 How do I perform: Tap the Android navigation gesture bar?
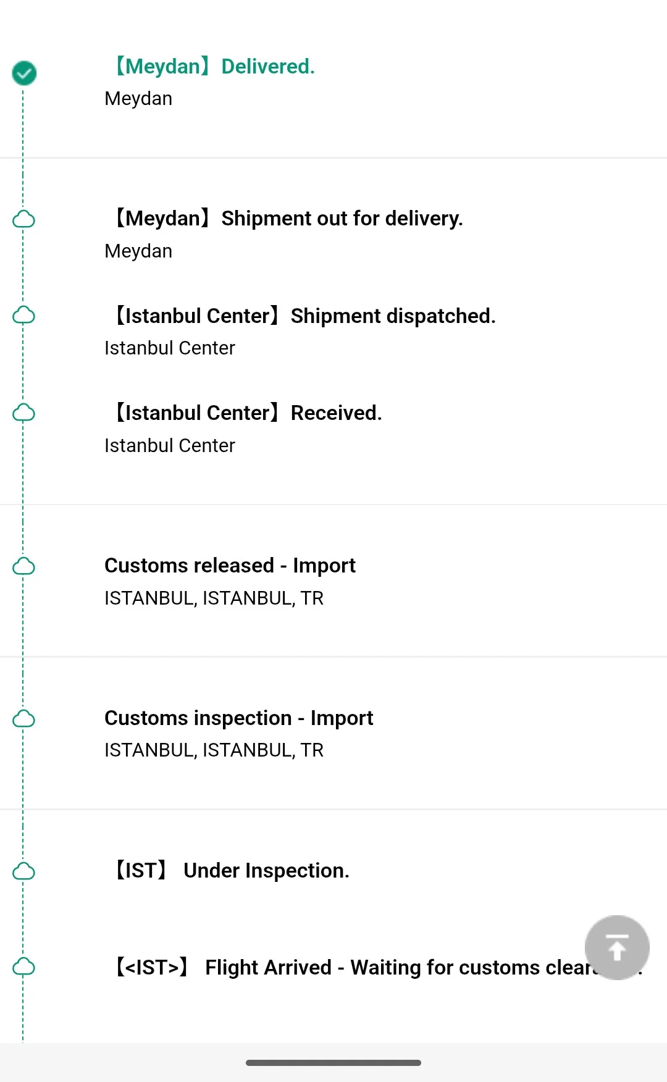coord(333,1063)
